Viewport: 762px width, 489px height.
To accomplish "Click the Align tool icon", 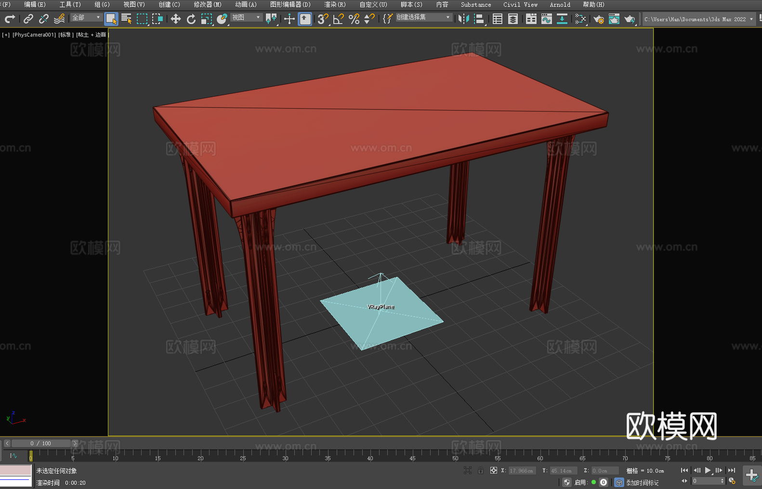I will [x=479, y=19].
